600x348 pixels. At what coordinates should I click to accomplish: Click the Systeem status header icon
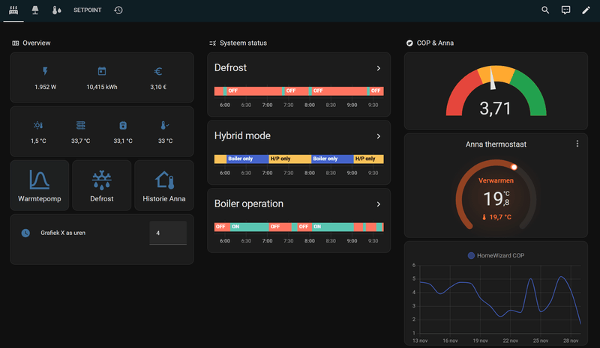point(213,43)
